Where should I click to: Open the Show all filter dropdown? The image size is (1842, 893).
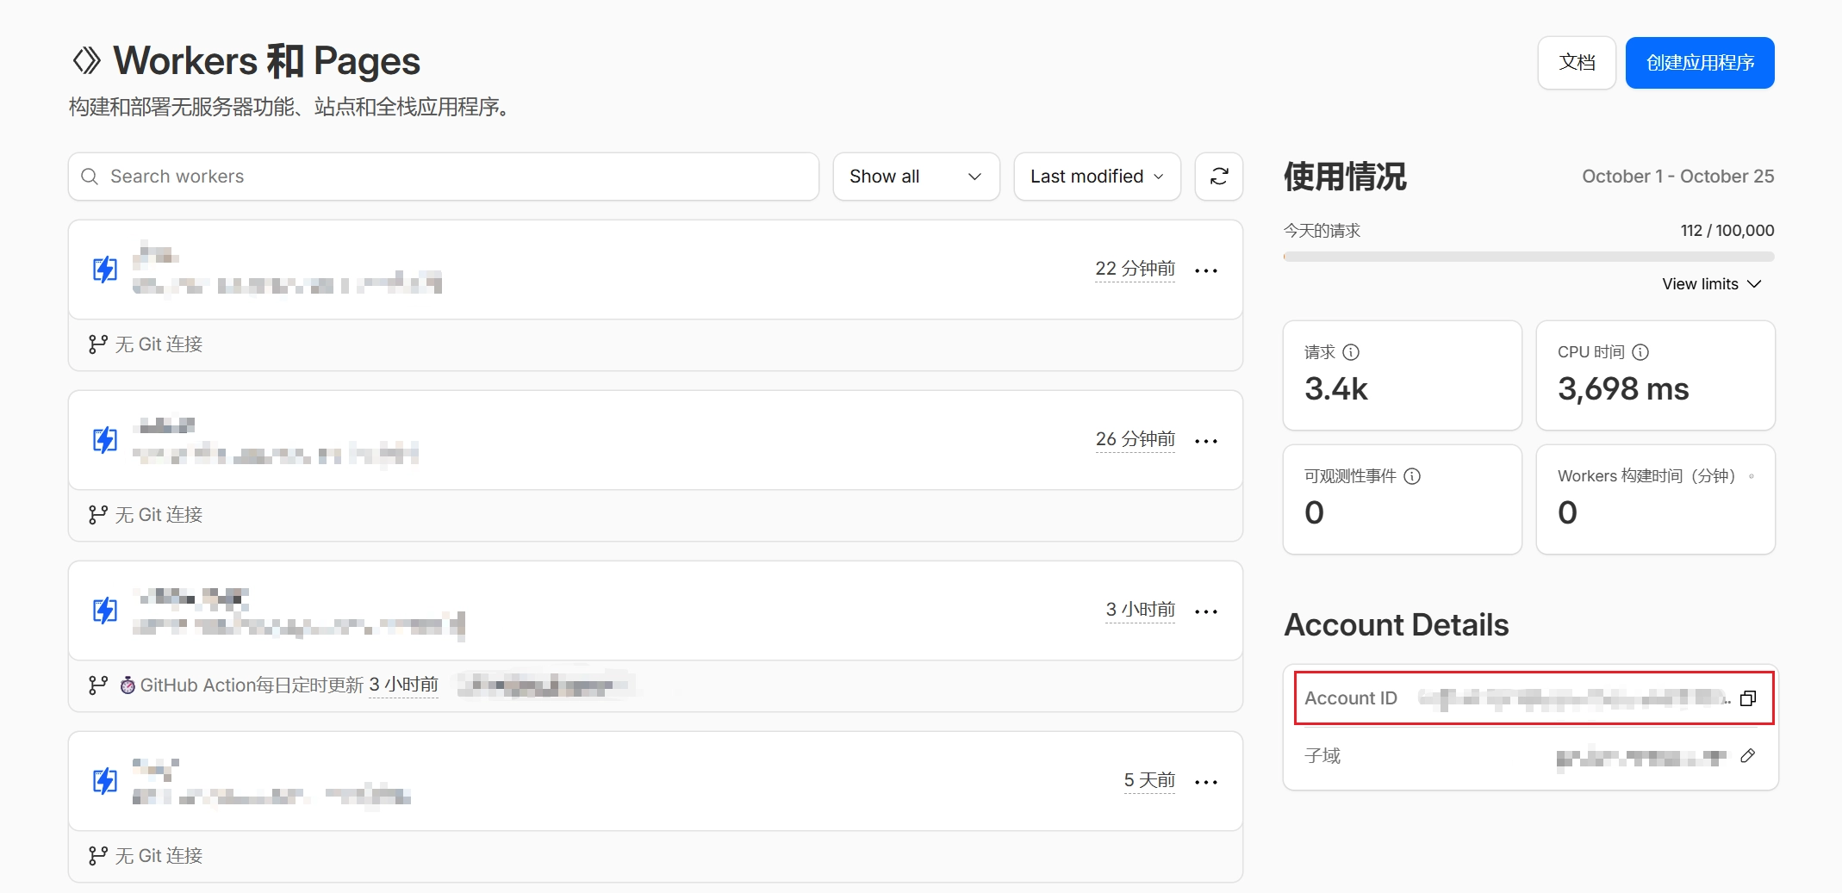(915, 177)
